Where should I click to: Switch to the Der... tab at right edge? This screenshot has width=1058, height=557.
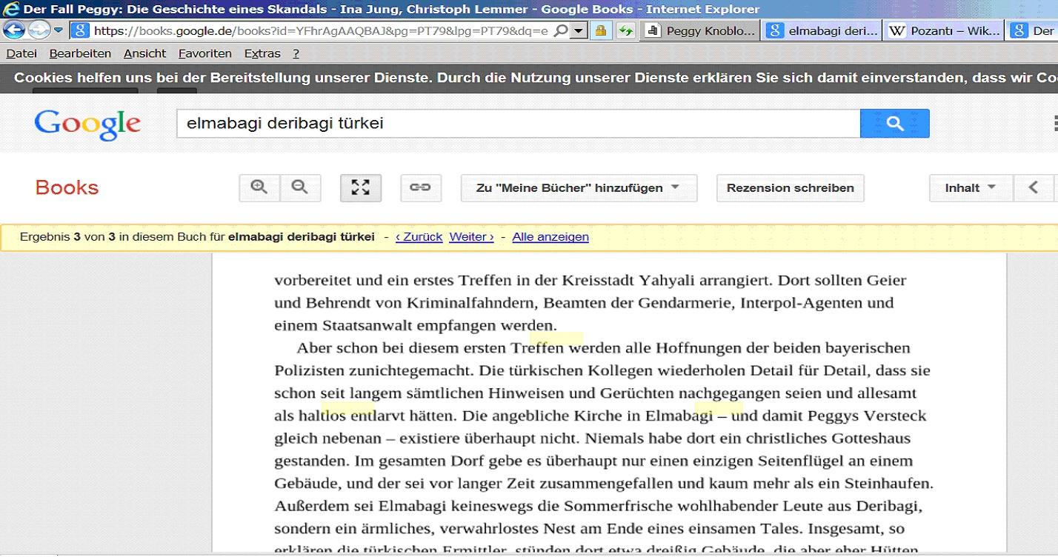pos(1033,30)
